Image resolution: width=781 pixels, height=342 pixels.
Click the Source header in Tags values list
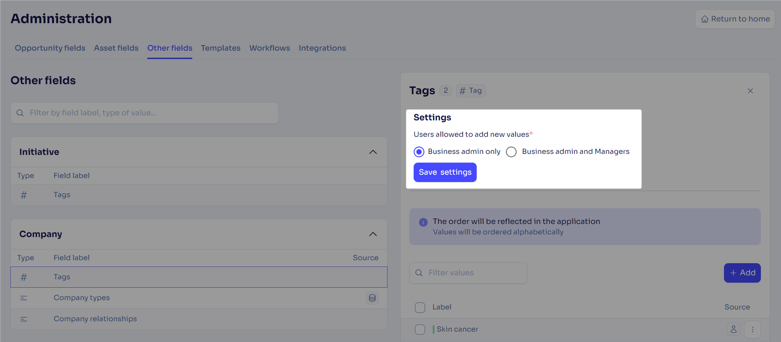click(x=737, y=307)
